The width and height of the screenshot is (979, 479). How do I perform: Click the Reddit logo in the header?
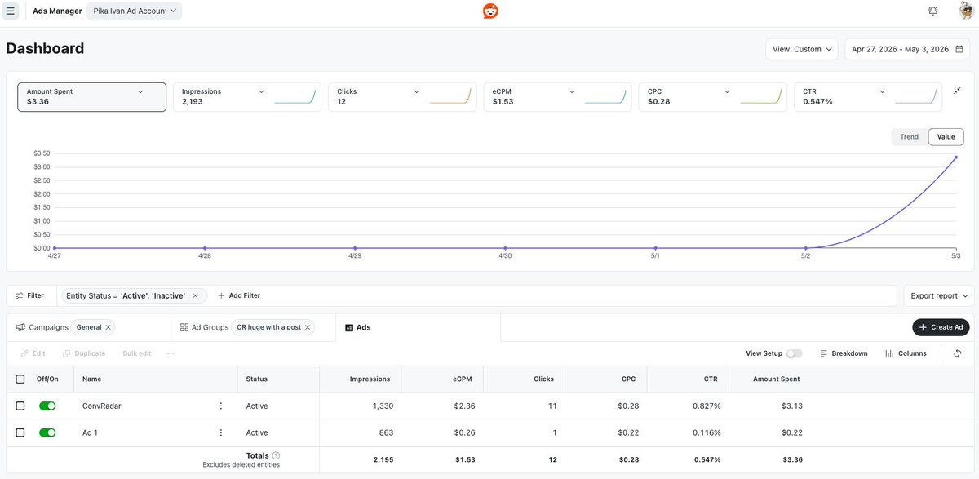coord(489,11)
